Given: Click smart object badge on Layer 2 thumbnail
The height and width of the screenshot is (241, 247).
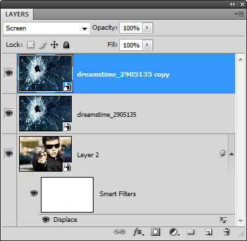Looking at the screenshot, I should click(x=67, y=167).
